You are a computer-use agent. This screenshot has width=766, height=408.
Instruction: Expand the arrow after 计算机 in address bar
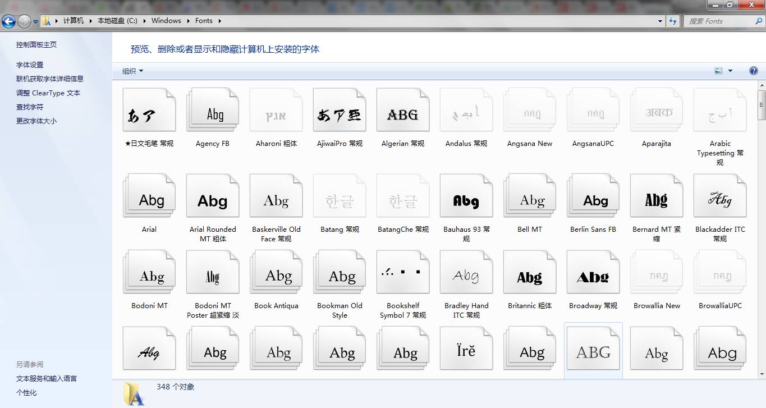90,21
